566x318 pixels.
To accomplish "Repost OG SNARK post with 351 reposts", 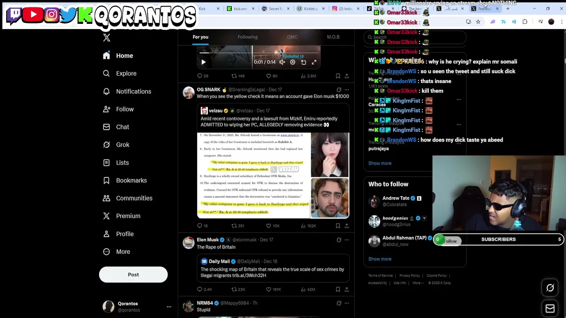I will (x=238, y=226).
